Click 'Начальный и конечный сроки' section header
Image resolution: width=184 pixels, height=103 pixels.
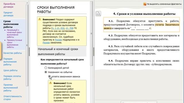tap(62, 51)
